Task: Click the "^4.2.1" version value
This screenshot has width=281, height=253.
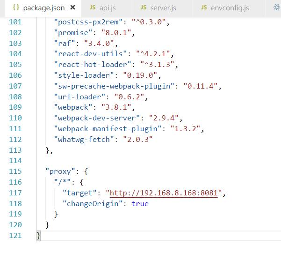Action: point(153,54)
